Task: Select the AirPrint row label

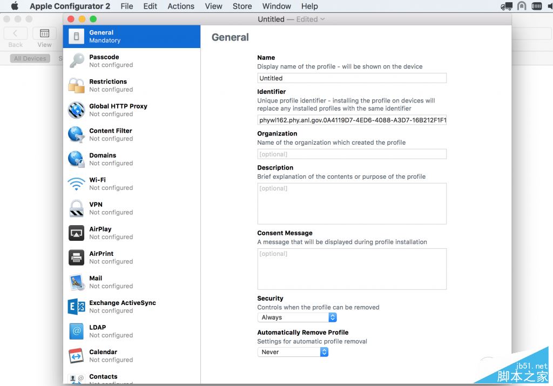Action: coord(101,253)
